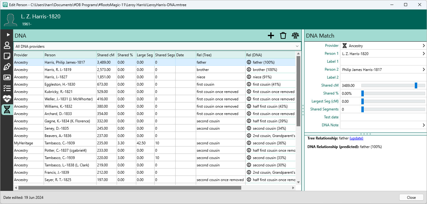This screenshot has height=204, width=427.
Task: Select the DNA hourglass icon in sidebar
Action: pyautogui.click(x=7, y=109)
